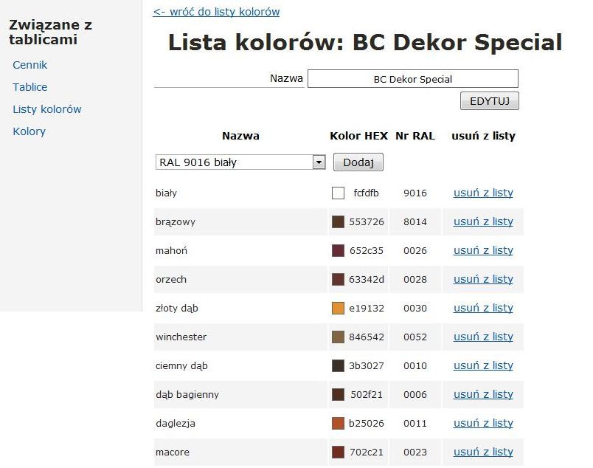Click usuń z listy for macore
The image size is (593, 468).
click(x=483, y=452)
